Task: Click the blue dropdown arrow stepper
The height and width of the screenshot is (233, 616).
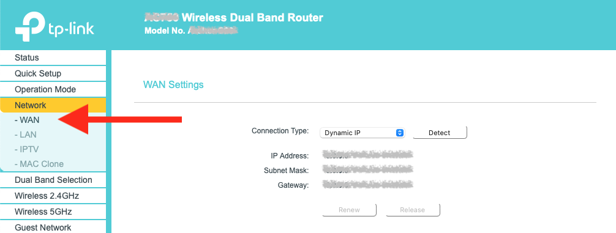Action: tap(399, 133)
